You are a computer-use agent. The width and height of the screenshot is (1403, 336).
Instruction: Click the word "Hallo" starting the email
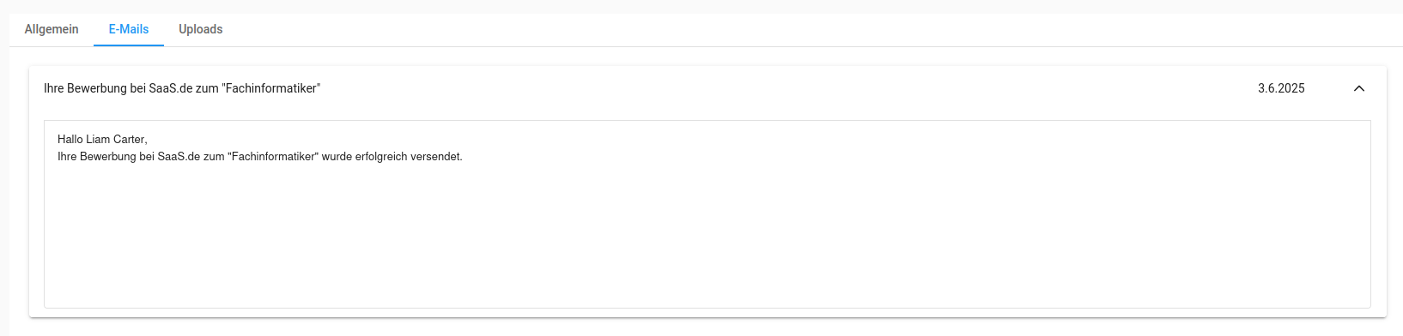point(70,139)
